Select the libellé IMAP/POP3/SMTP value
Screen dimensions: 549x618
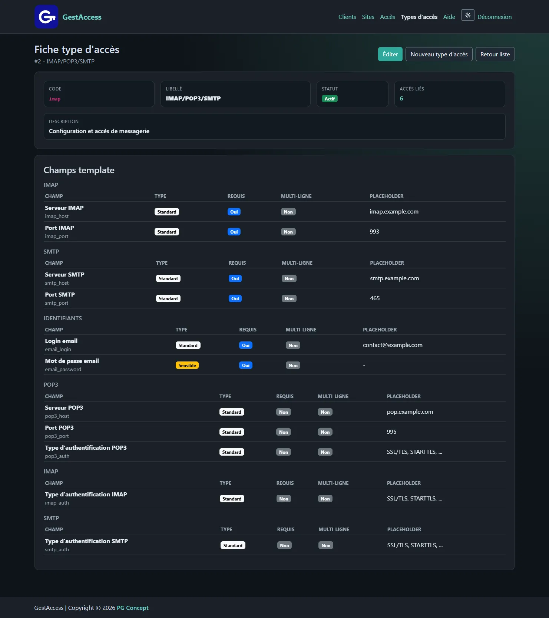(193, 99)
